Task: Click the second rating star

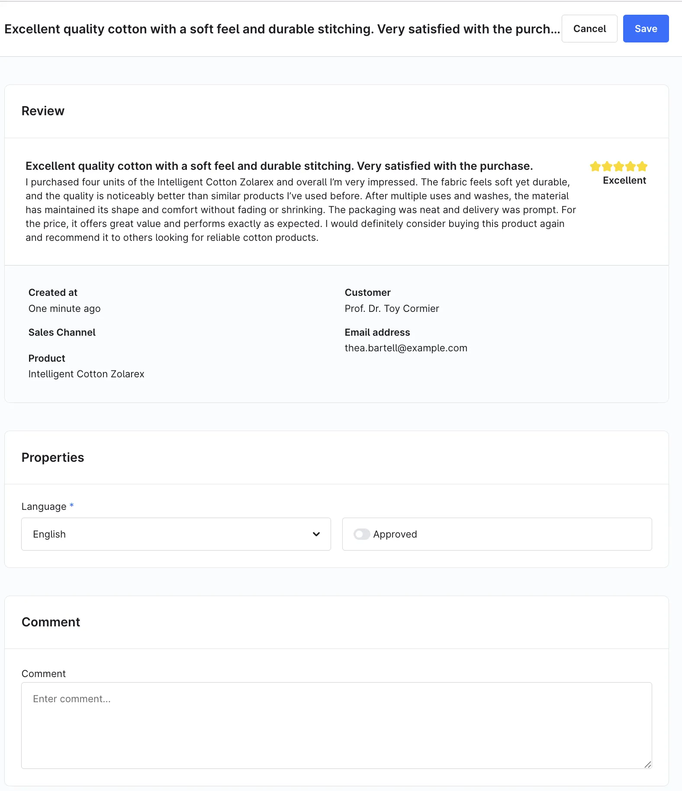Action: [607, 166]
